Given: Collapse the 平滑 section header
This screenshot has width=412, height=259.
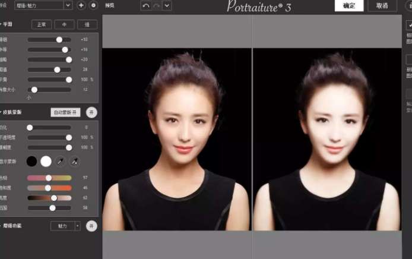Looking at the screenshot, I should (x=7, y=24).
